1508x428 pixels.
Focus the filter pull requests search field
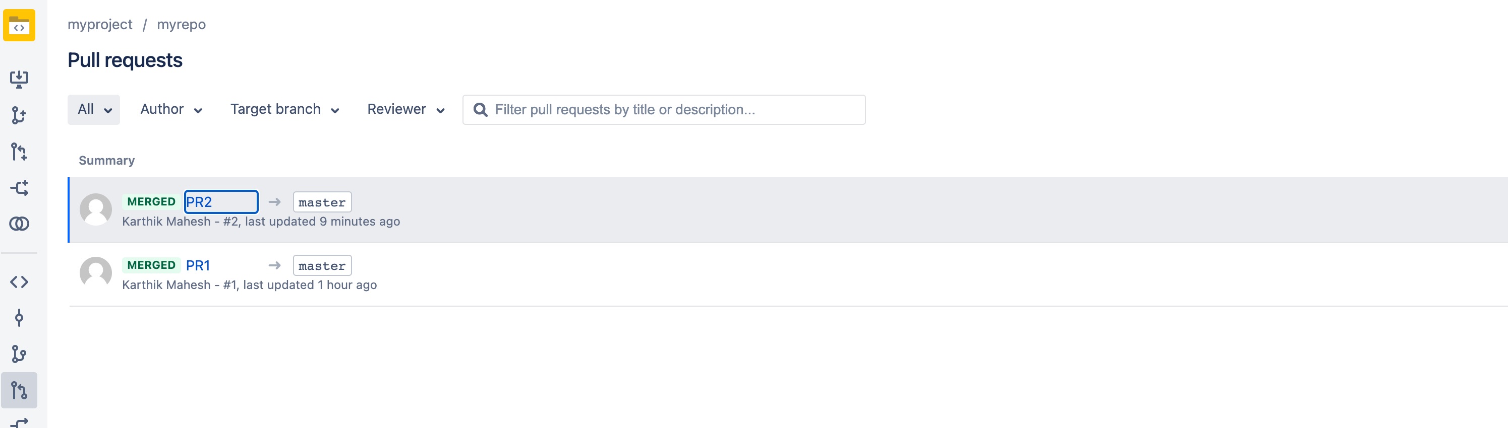(664, 109)
